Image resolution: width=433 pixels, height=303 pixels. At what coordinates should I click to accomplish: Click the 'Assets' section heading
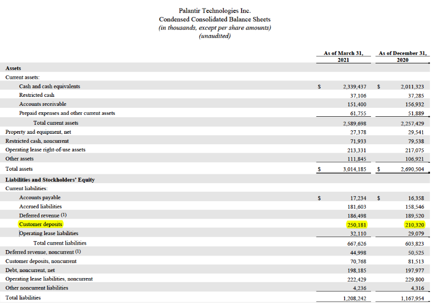point(13,68)
